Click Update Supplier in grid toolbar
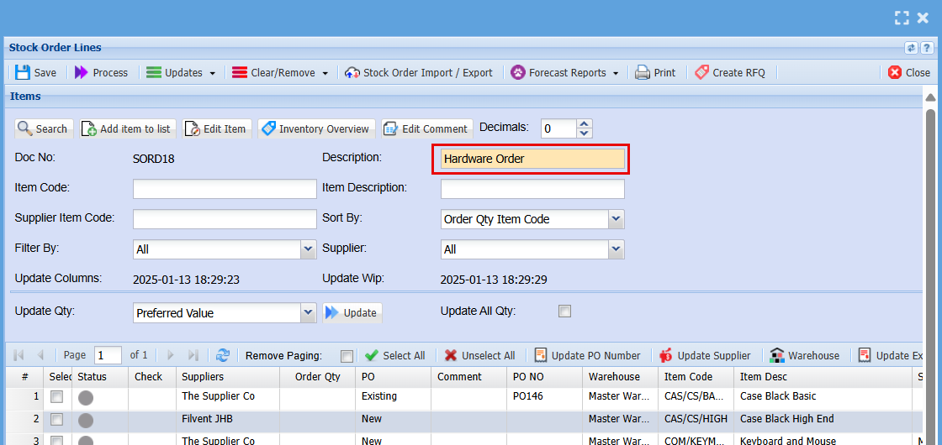Image resolution: width=942 pixels, height=445 pixels. [705, 355]
